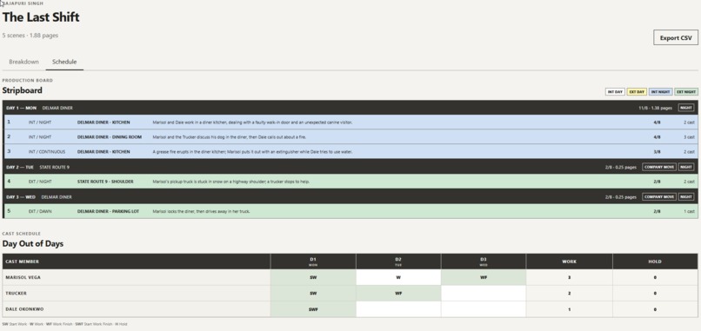Click the Day Out of Days heading
Viewport: 701px width, 331px height.
pyautogui.click(x=33, y=244)
